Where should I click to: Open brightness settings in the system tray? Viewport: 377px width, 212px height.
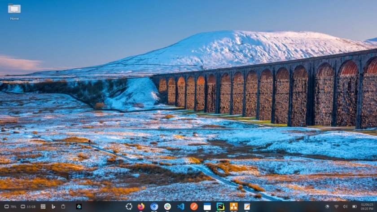click(327, 207)
